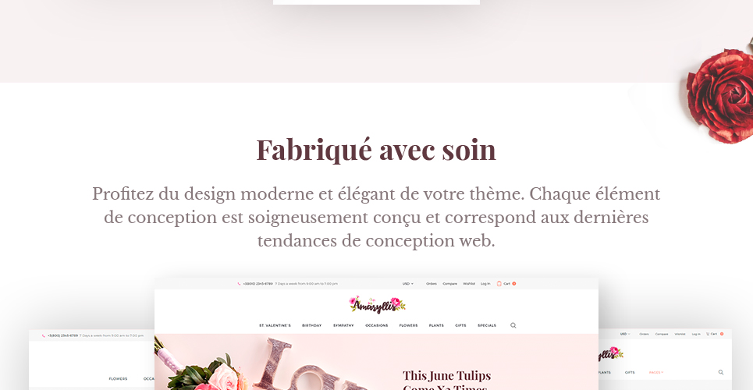Open the Specials menu item

487,325
